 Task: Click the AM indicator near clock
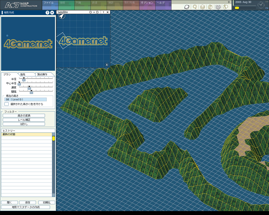click(267, 2)
